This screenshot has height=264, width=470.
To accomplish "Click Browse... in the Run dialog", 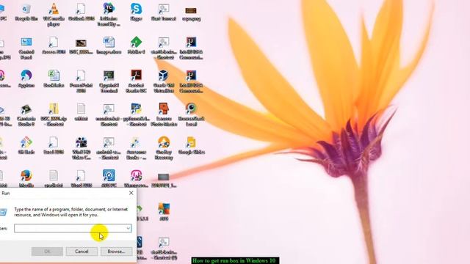I will [x=116, y=252].
